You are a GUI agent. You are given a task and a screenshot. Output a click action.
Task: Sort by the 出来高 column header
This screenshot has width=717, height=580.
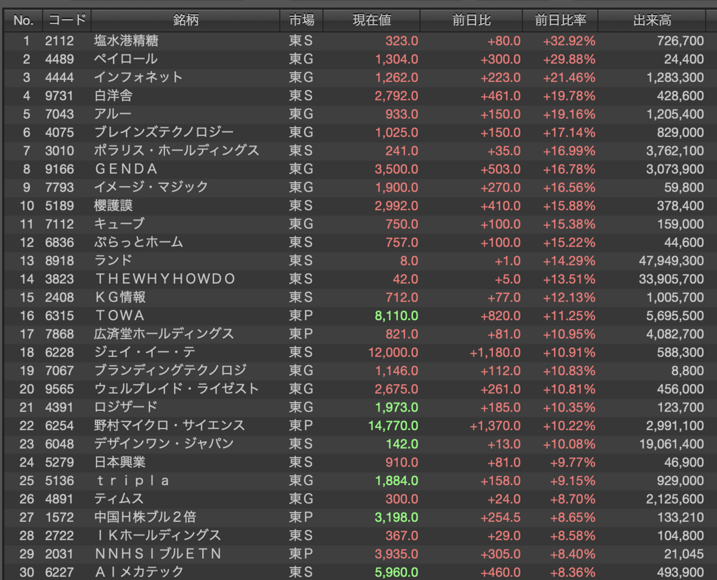point(652,20)
